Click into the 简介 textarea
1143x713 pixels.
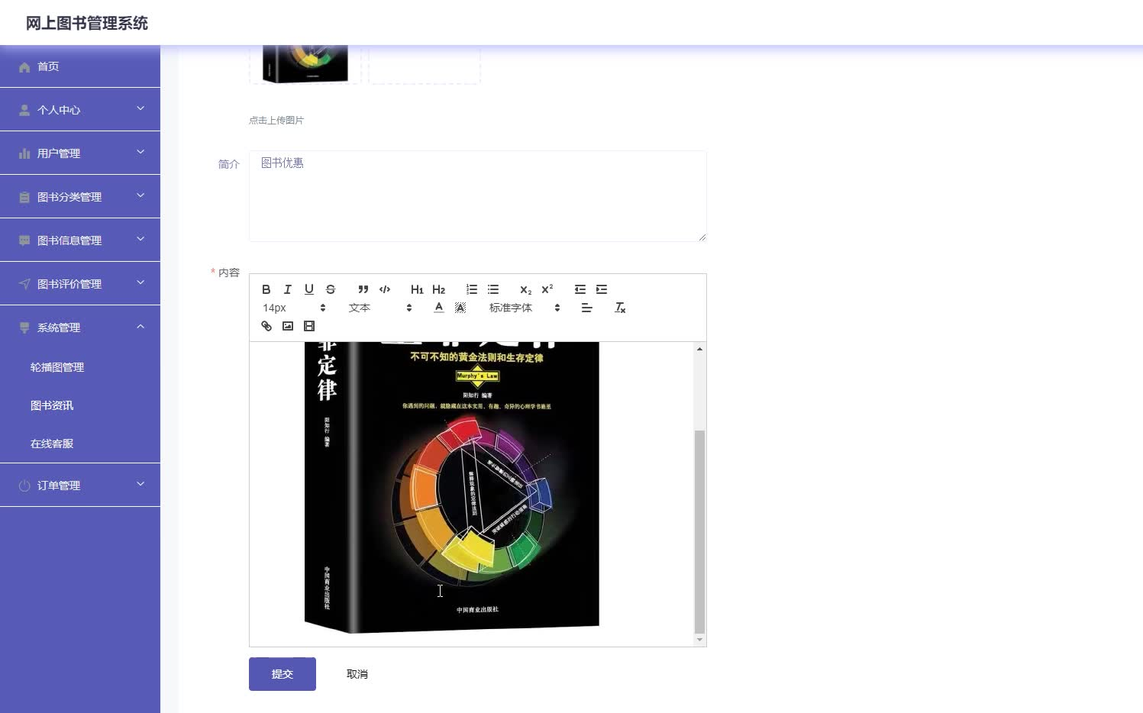(478, 196)
